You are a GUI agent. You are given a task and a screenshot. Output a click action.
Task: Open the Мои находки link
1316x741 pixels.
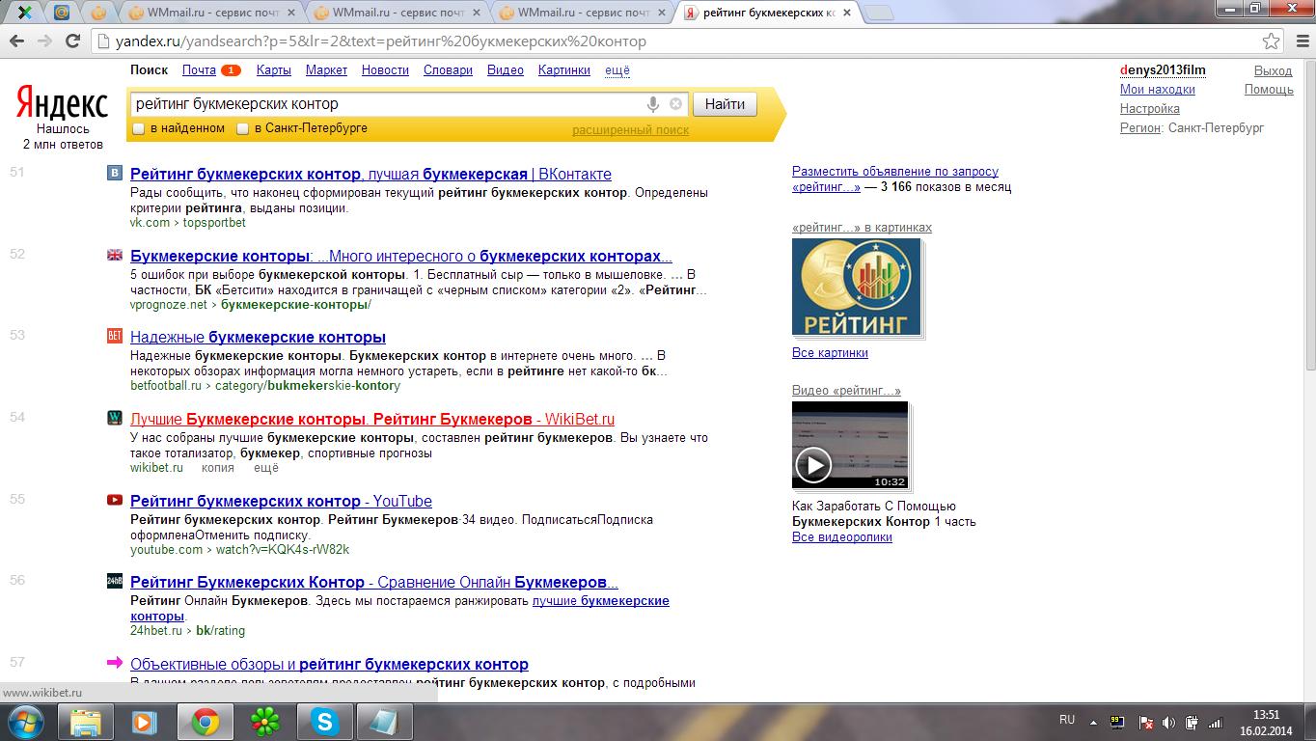[1158, 90]
